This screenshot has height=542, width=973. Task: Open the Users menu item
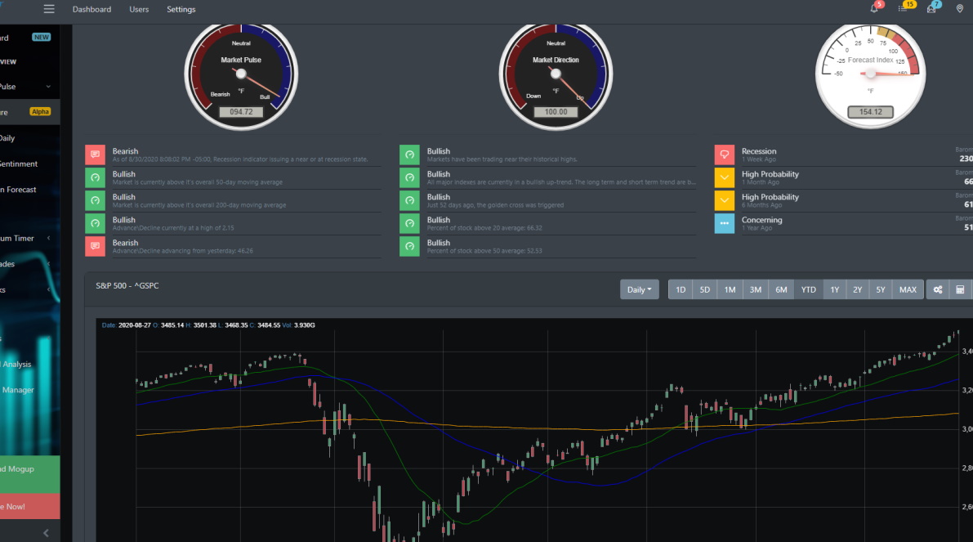[139, 9]
